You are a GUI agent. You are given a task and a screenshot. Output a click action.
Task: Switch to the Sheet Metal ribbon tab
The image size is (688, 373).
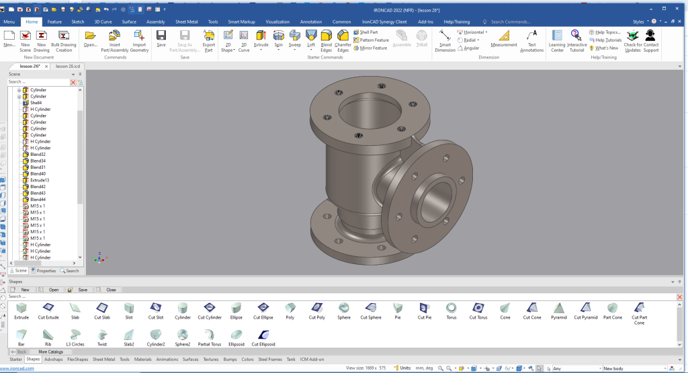coord(187,22)
